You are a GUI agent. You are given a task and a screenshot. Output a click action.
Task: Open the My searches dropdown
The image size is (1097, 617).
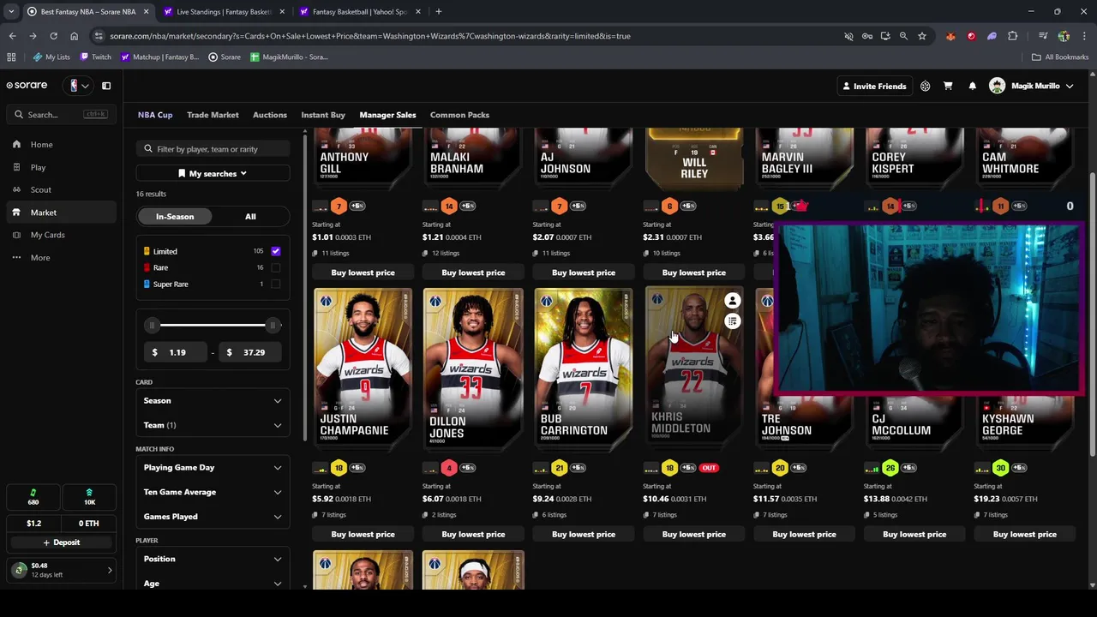coord(213,174)
